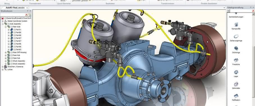Expand the Part65 node
255x106 pixels.
(x=9, y=49)
